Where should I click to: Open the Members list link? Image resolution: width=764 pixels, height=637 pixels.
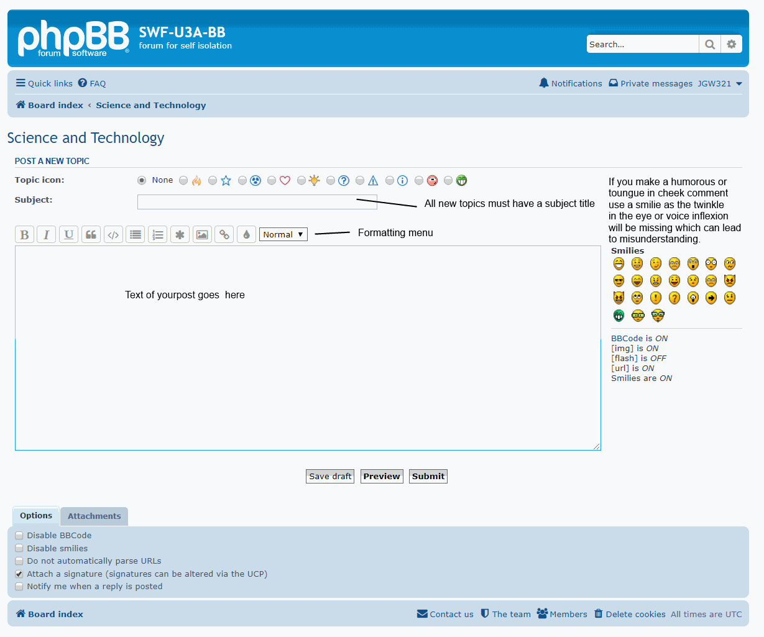pyautogui.click(x=562, y=614)
